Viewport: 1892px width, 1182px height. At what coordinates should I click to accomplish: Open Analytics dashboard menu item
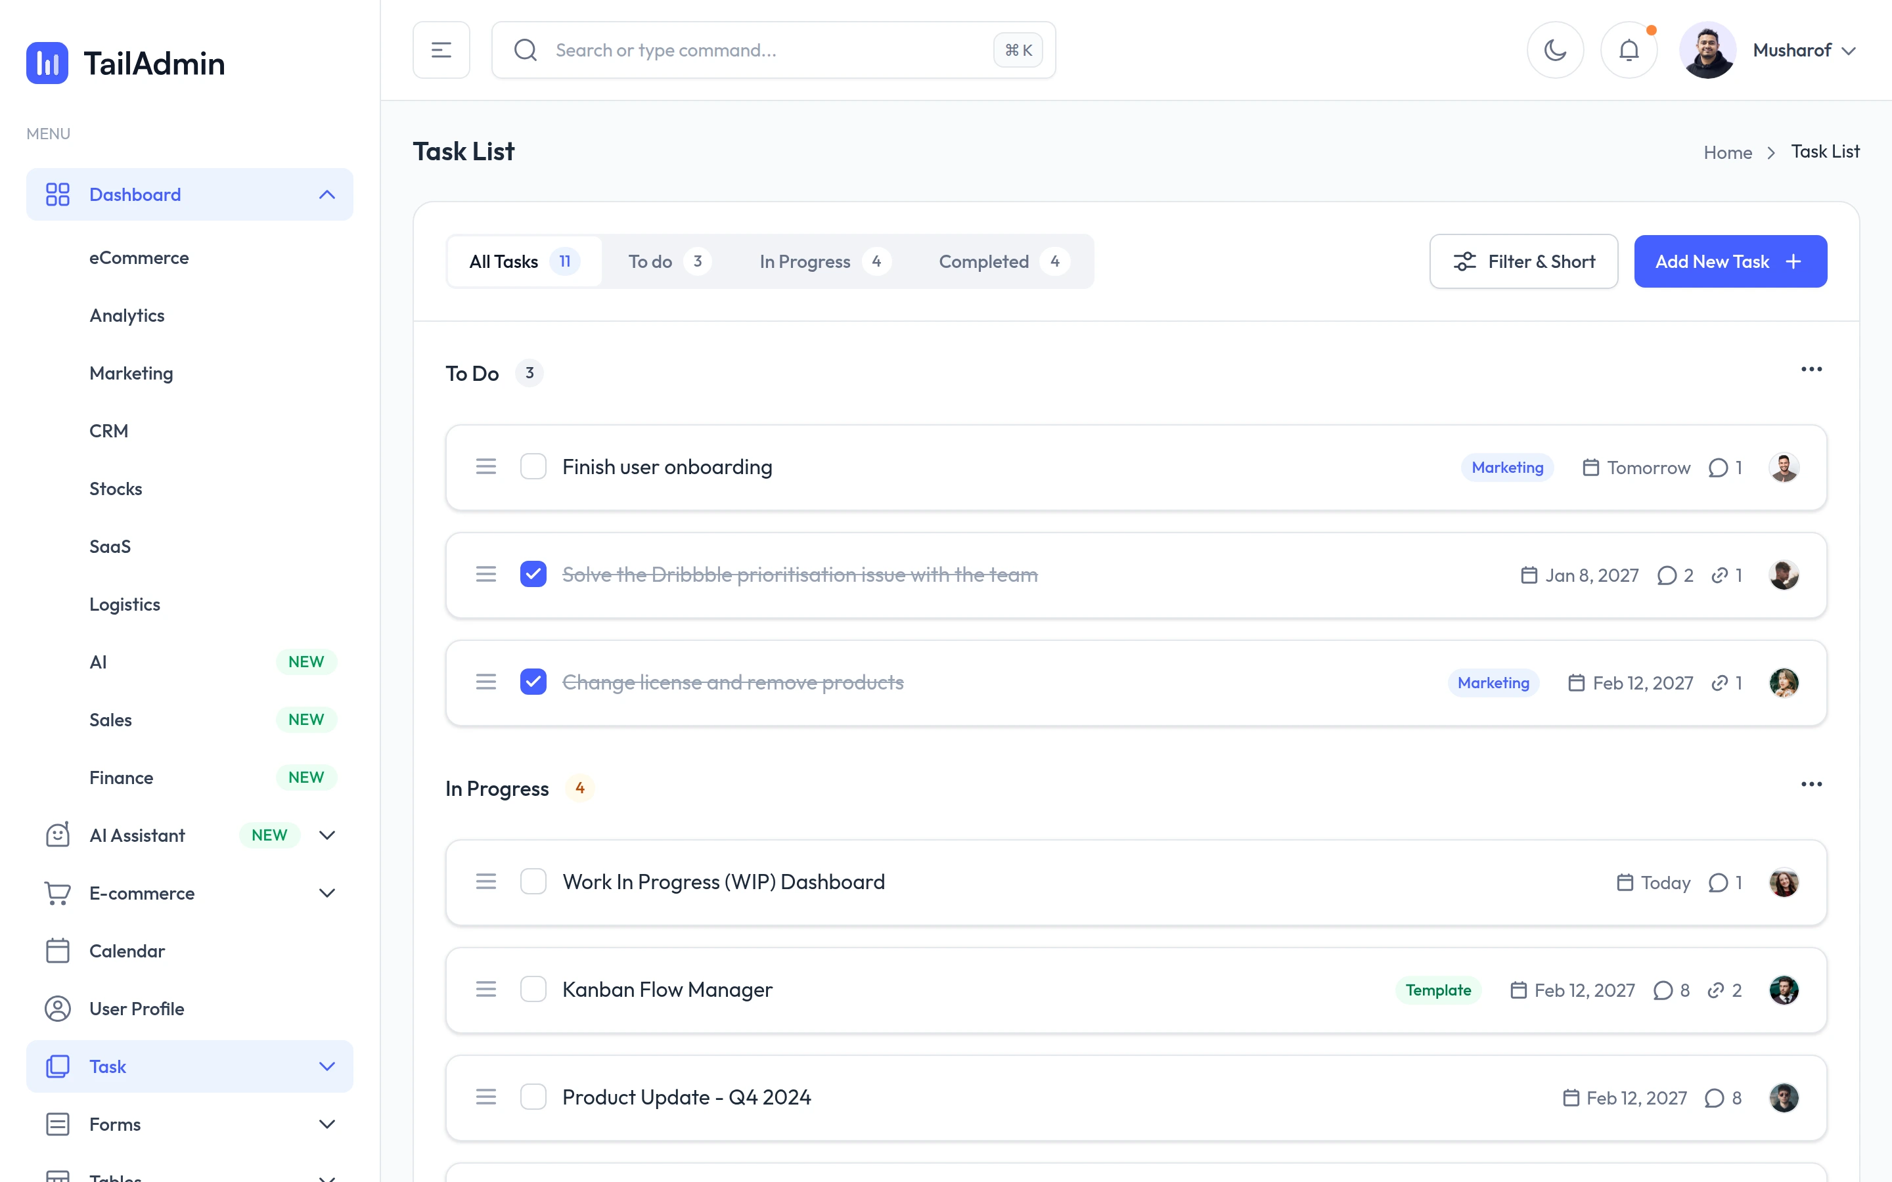pyautogui.click(x=127, y=316)
